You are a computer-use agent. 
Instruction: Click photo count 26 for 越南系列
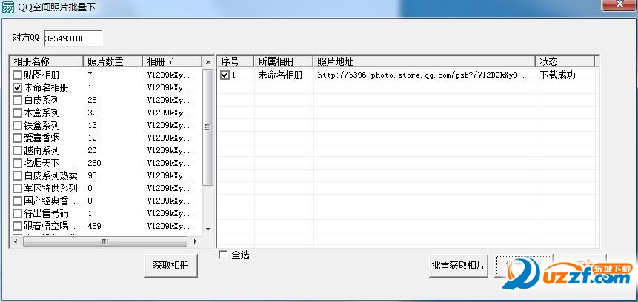[x=92, y=151]
